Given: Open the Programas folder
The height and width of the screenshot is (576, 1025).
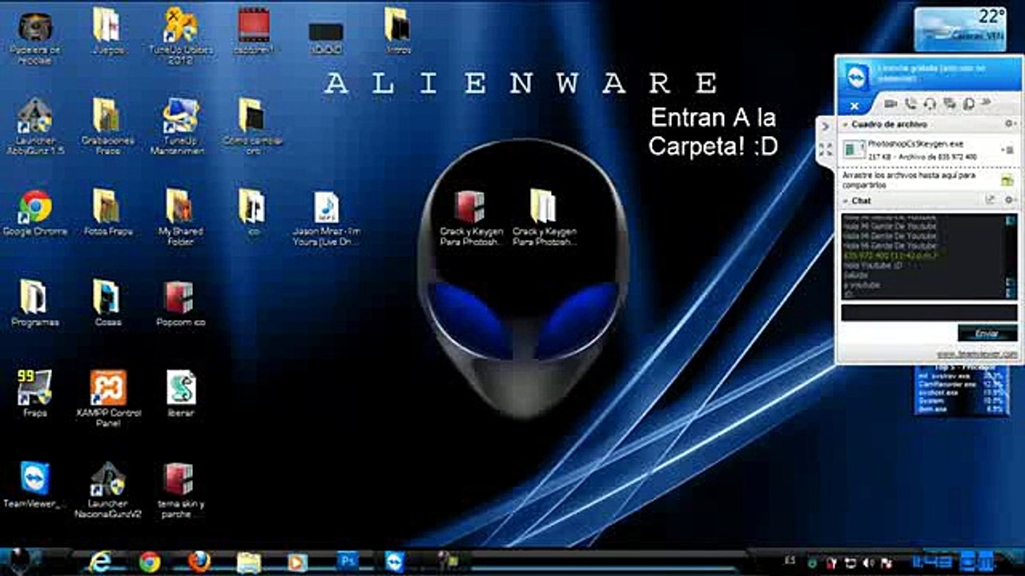Looking at the screenshot, I should [34, 302].
